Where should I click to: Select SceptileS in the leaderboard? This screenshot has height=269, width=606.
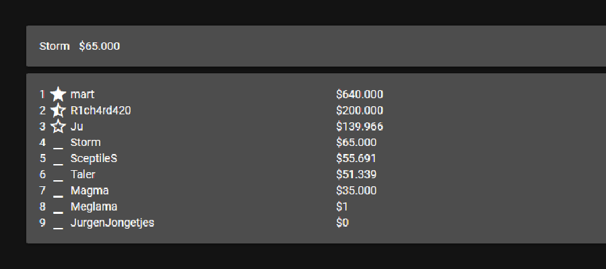pyautogui.click(x=94, y=159)
